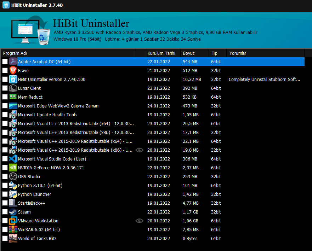Click the 101 MB size cell

pyautogui.click(x=190, y=186)
